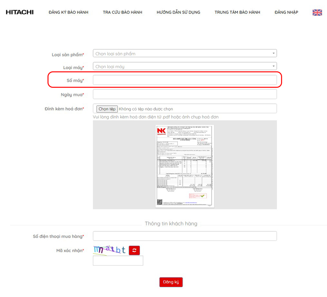Select the Mã xác nhận captcha text box
The width and height of the screenshot is (327, 297).
click(118, 261)
